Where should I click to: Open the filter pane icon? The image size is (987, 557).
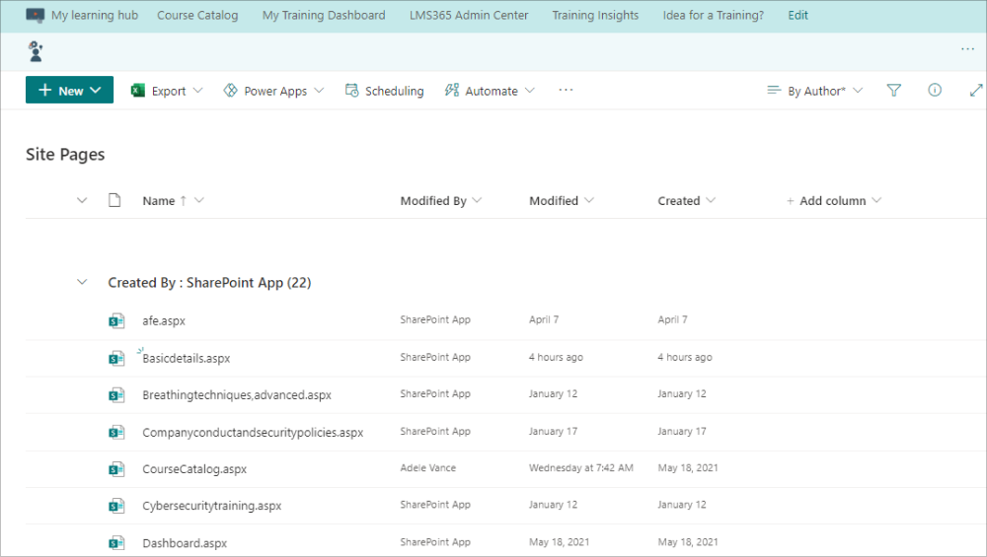coord(894,91)
